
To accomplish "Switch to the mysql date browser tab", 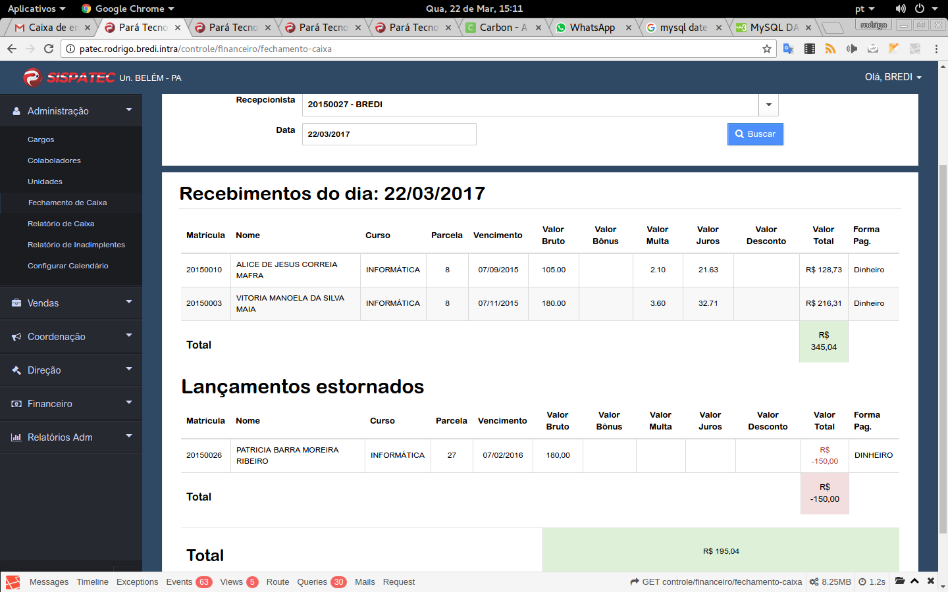I will point(682,28).
